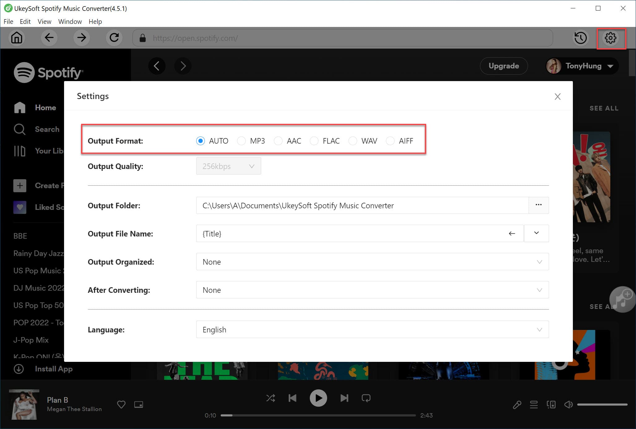Open the Edit menu
The image size is (636, 429).
click(25, 21)
